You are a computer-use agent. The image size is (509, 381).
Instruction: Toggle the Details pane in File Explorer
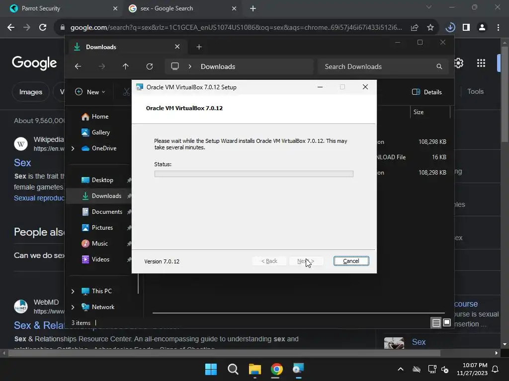pos(427,92)
